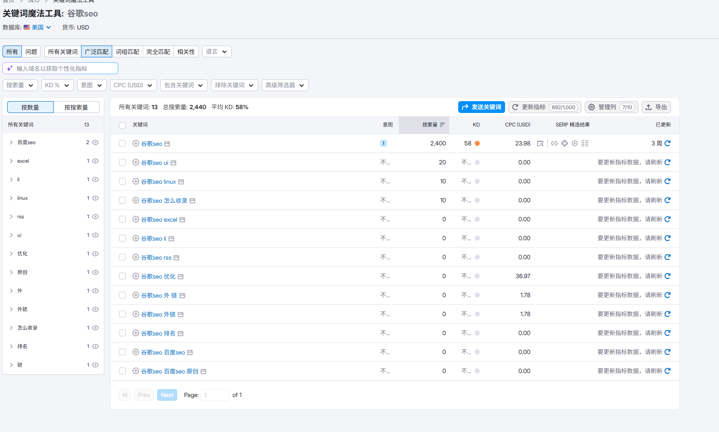The width and height of the screenshot is (719, 432).
Task: Add 谷歌seo ui keyword via plus icon
Action: pos(136,162)
